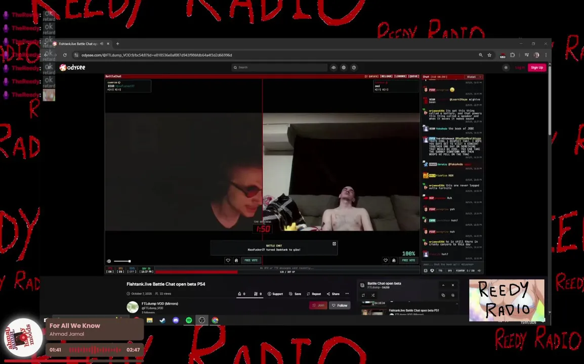Open the Chrome profile avatar
Viewport: 584px width, 364px height.
pyautogui.click(x=536, y=55)
